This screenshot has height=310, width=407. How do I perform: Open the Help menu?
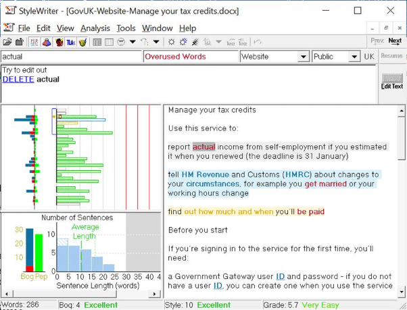(x=188, y=28)
